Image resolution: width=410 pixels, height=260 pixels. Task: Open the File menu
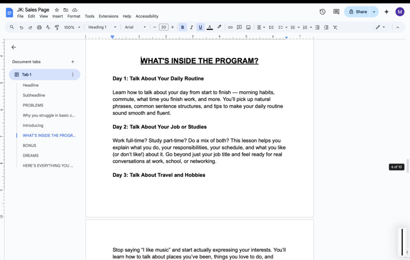tap(20, 16)
